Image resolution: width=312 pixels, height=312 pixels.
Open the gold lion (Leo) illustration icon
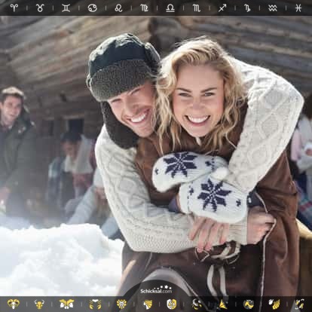[x=122, y=304]
